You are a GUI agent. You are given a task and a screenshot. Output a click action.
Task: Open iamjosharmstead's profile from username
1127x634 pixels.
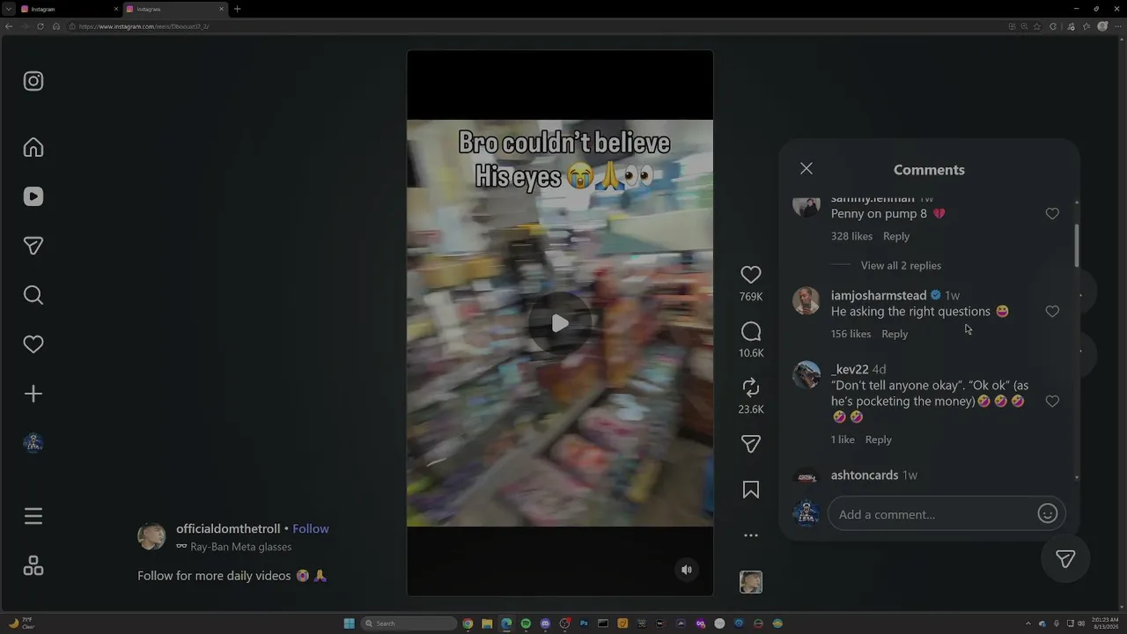click(879, 296)
